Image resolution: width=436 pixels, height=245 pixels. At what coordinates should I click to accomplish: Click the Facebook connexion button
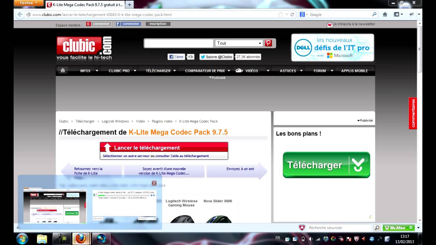click(x=128, y=24)
